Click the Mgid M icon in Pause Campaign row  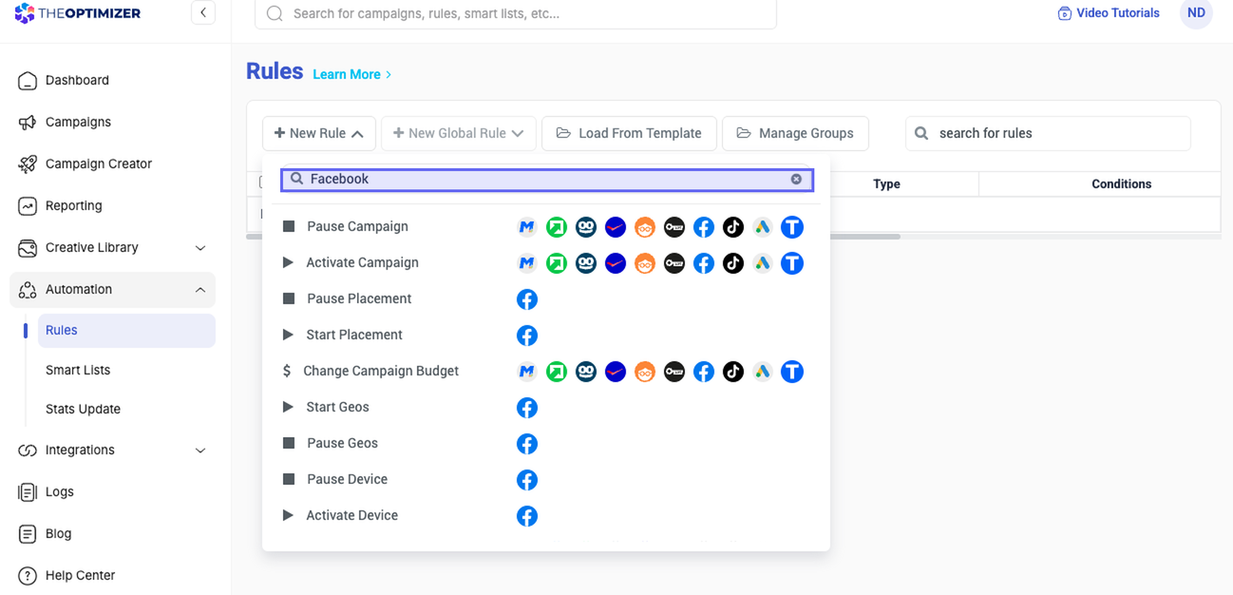[x=527, y=227]
